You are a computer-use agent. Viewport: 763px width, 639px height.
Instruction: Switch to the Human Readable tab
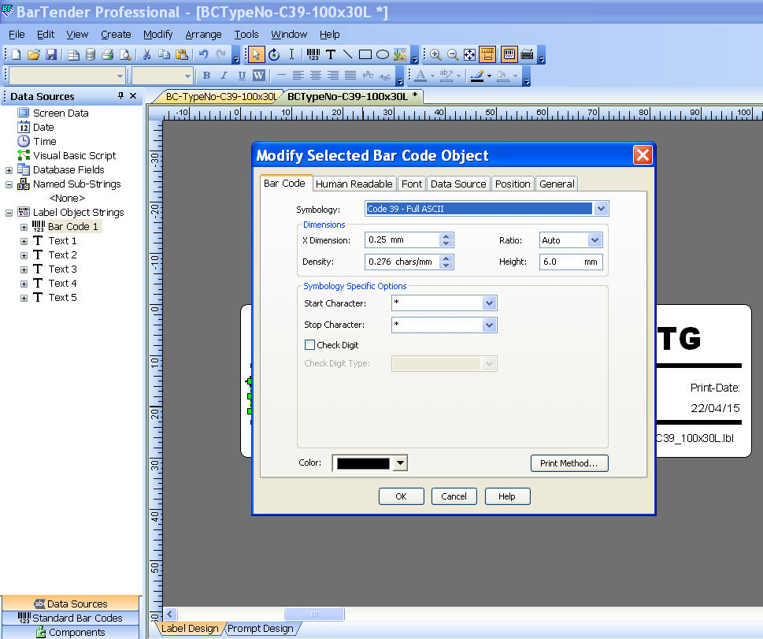354,184
